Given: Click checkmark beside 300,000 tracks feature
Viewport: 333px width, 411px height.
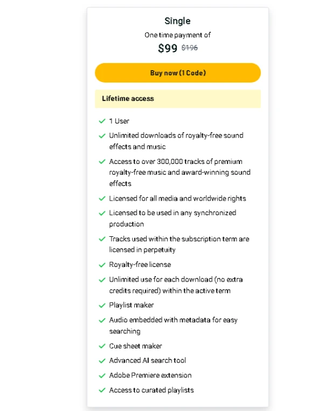Looking at the screenshot, I should [x=102, y=162].
